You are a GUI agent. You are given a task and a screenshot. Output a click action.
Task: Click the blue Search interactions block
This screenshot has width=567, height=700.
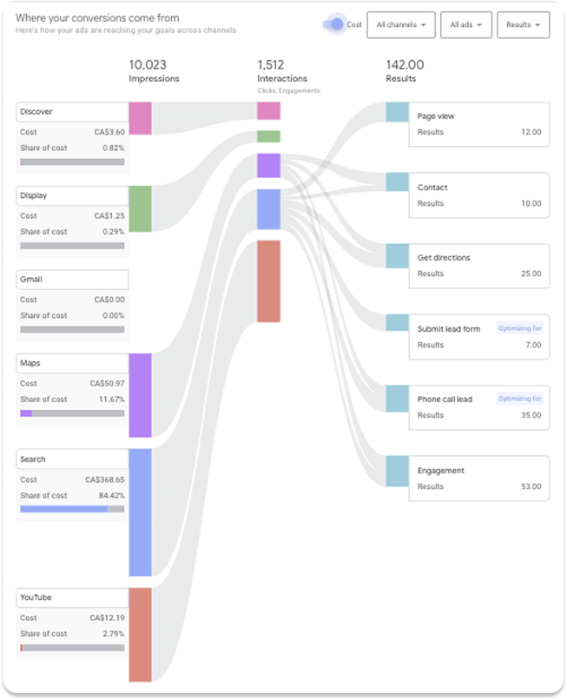click(x=268, y=209)
